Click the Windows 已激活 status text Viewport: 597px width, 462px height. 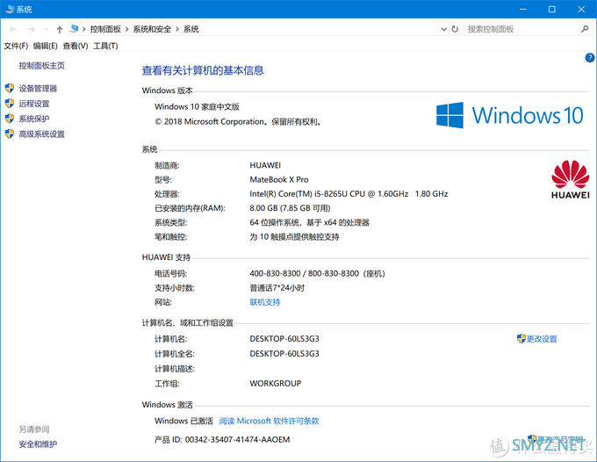coord(183,421)
